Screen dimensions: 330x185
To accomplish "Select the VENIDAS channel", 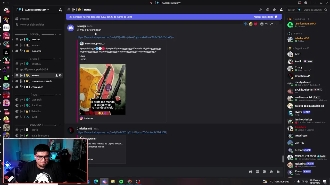I will pyautogui.click(x=38, y=40).
